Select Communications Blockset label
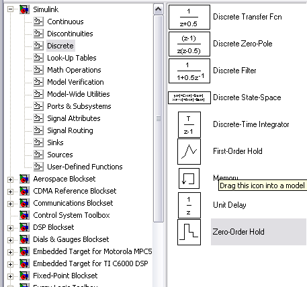307x287 pixels. 73,203
